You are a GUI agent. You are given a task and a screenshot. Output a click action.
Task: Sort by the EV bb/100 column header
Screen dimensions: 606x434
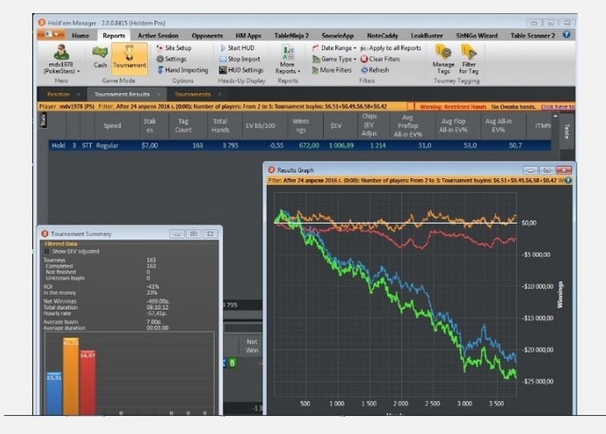(261, 125)
